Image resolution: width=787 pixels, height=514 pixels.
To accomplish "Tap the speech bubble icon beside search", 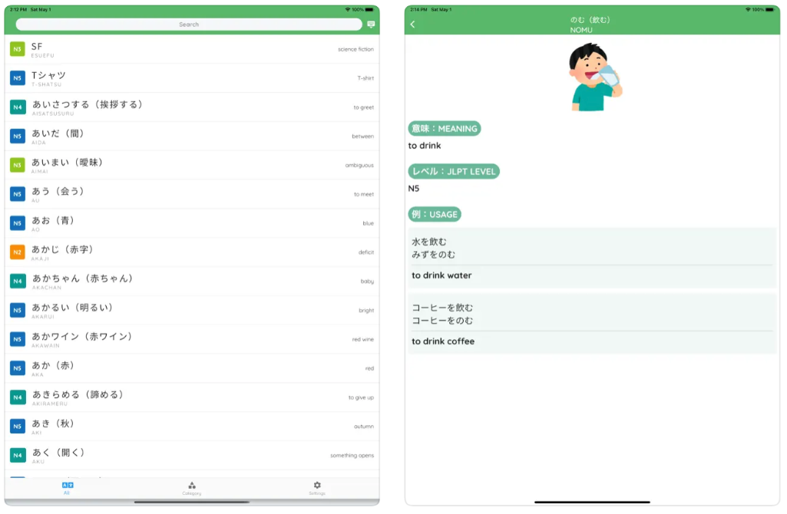I will 371,25.
